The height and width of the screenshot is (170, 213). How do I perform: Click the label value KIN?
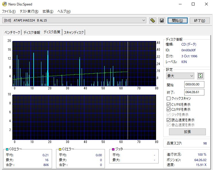point(184,62)
